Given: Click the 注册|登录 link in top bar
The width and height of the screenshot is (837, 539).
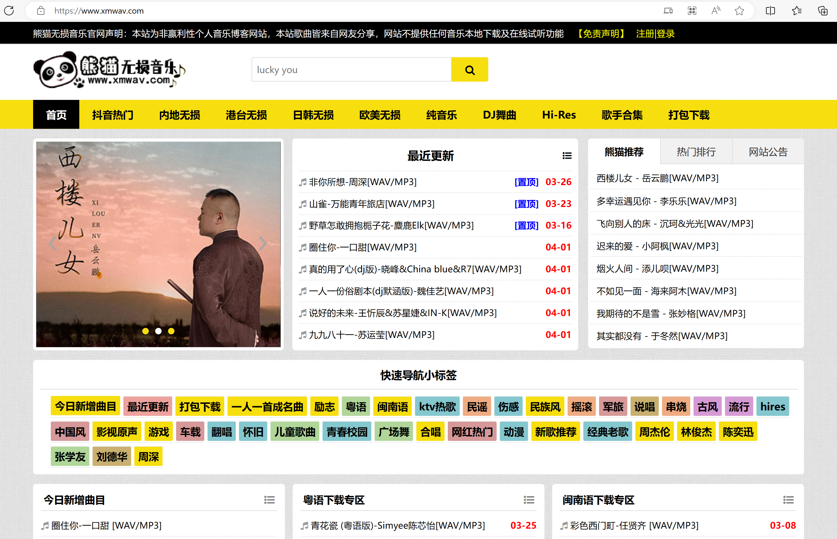Looking at the screenshot, I should tap(655, 34).
